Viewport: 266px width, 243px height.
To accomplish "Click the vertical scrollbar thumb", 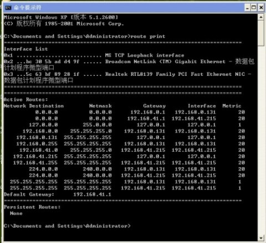I will 261,33.
